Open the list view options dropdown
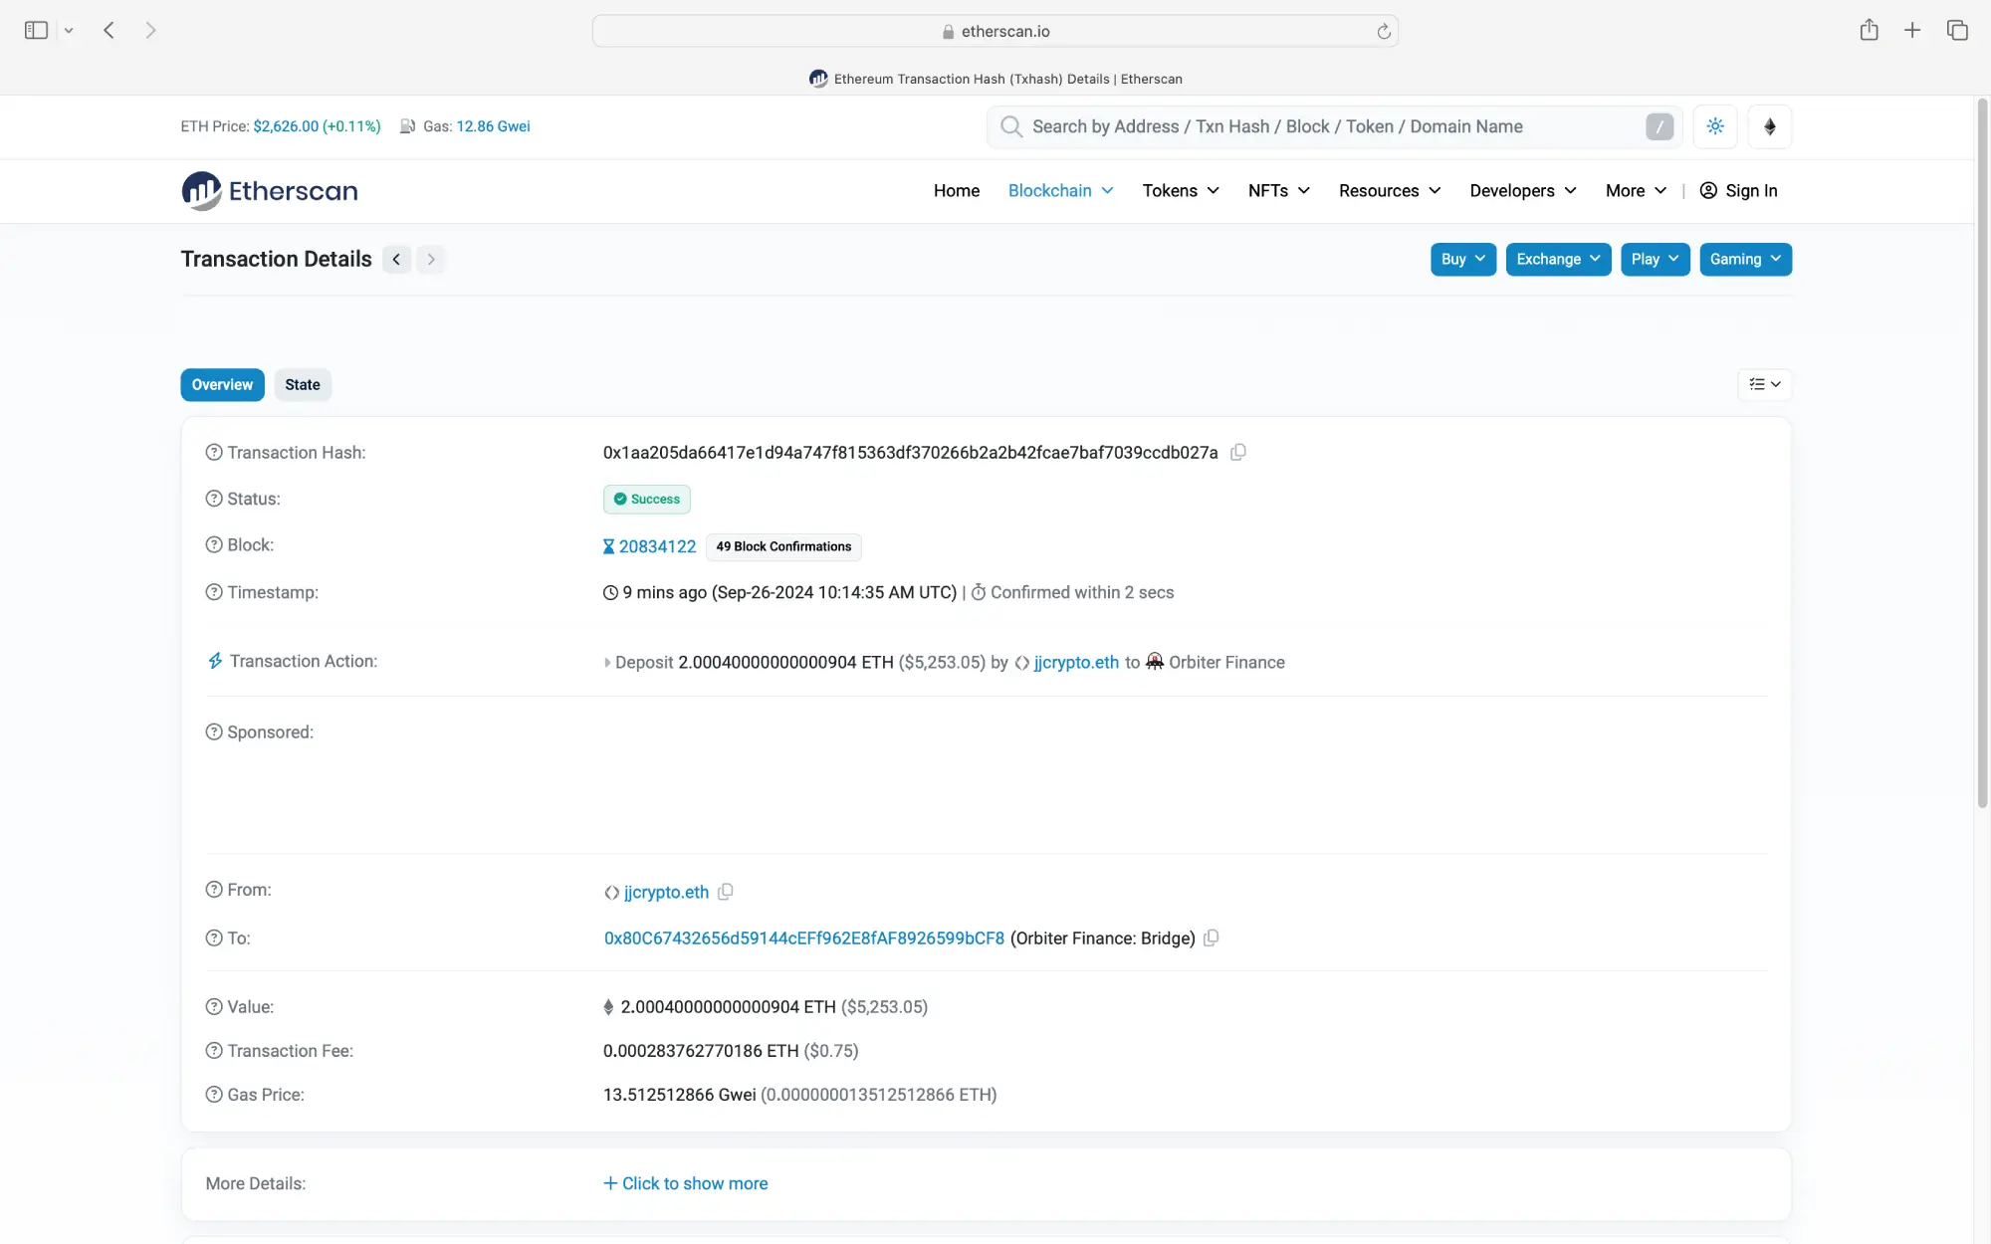The image size is (1991, 1244). (1764, 384)
